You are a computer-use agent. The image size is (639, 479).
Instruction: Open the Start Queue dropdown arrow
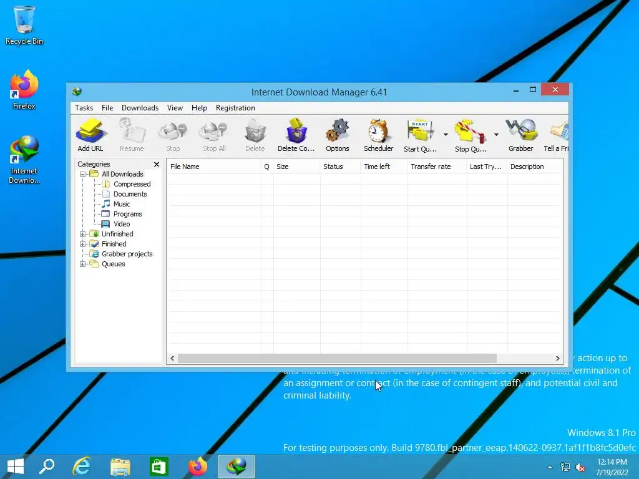pyautogui.click(x=446, y=135)
